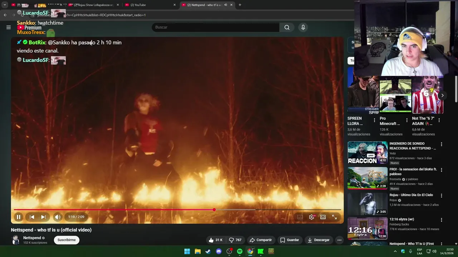Open more actions three-dot menu below video
Screen dimensions: 458x257
click(339, 240)
